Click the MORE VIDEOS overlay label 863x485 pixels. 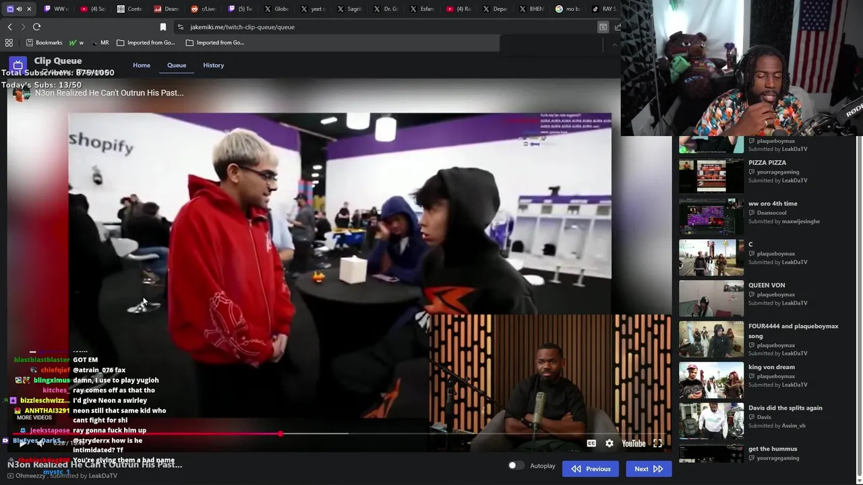coord(34,418)
